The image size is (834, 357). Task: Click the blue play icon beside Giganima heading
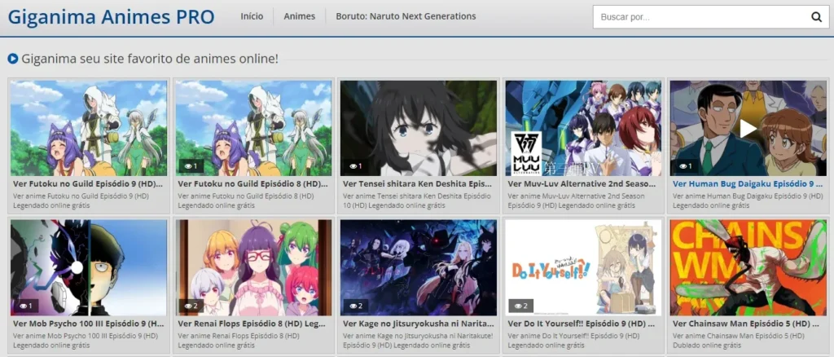pyautogui.click(x=13, y=59)
